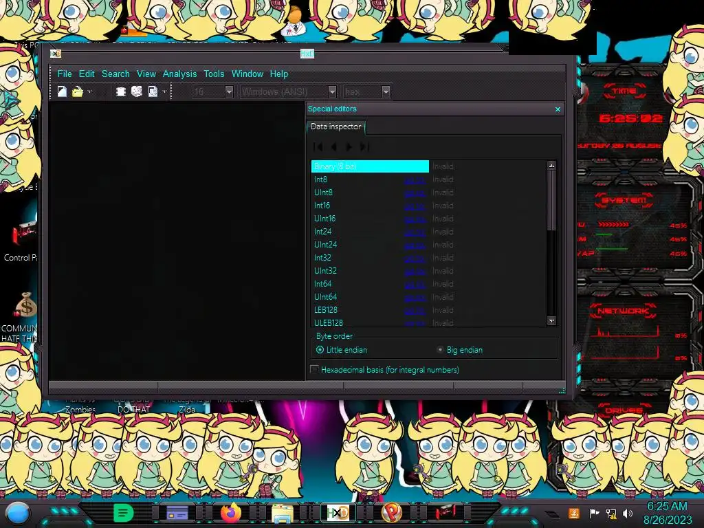The image size is (704, 528).
Task: Click the go to link in Int16 row
Action: click(415, 206)
